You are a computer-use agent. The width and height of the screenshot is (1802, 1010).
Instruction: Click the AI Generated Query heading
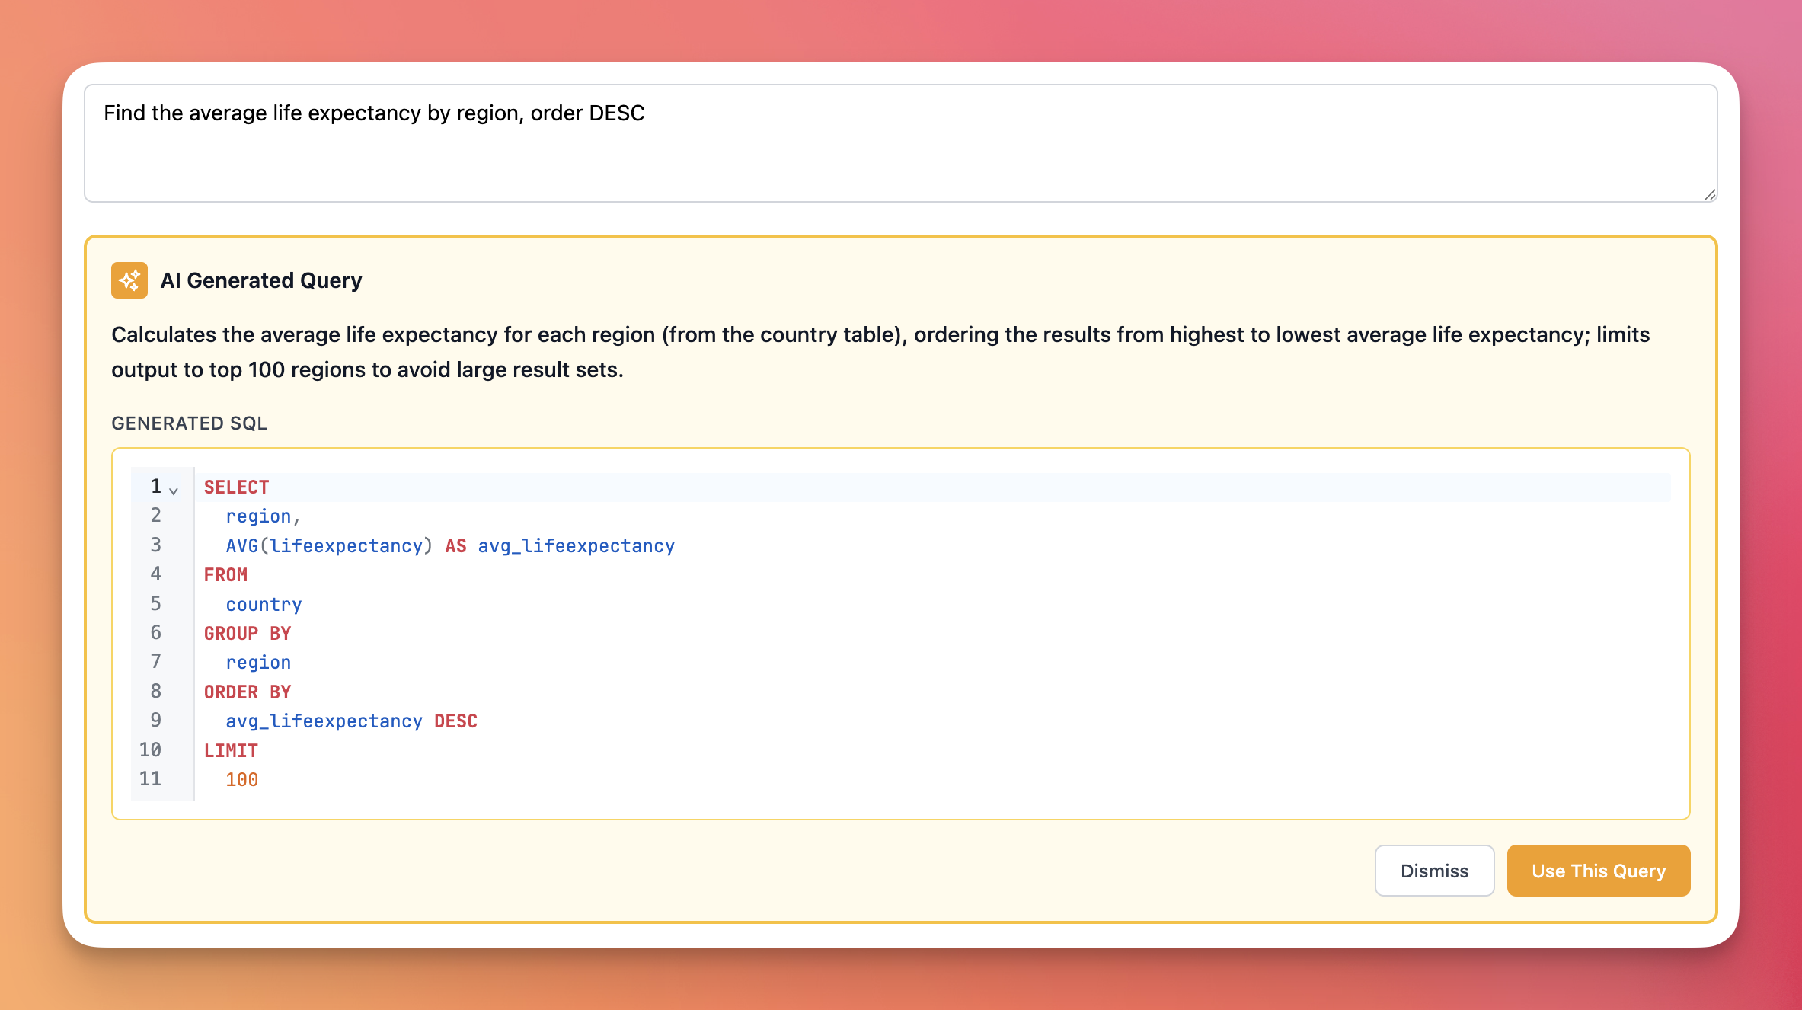tap(260, 280)
